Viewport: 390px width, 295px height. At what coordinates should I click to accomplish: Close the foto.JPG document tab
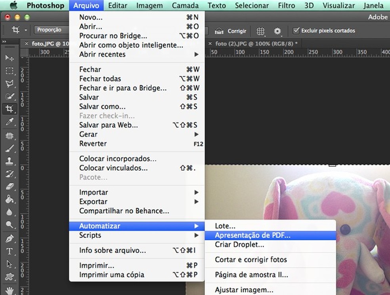[27, 44]
